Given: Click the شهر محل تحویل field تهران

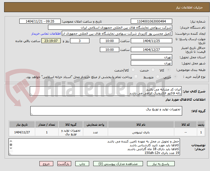Looking at the screenshot, I should click(151, 63).
